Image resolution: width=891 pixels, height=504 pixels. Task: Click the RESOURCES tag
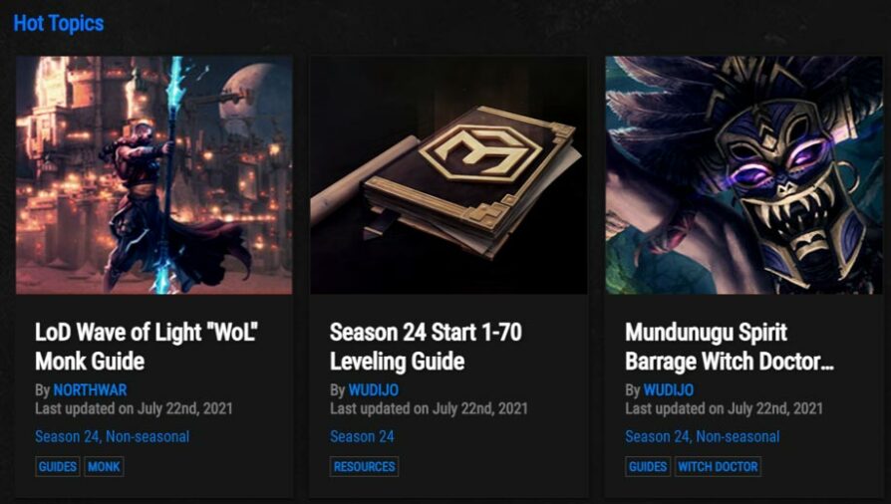click(364, 466)
